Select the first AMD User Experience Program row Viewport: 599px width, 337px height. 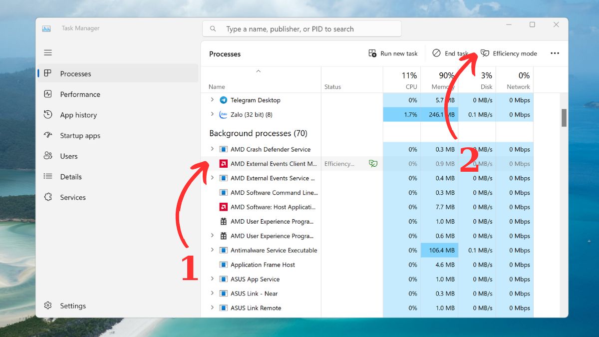pos(367,221)
